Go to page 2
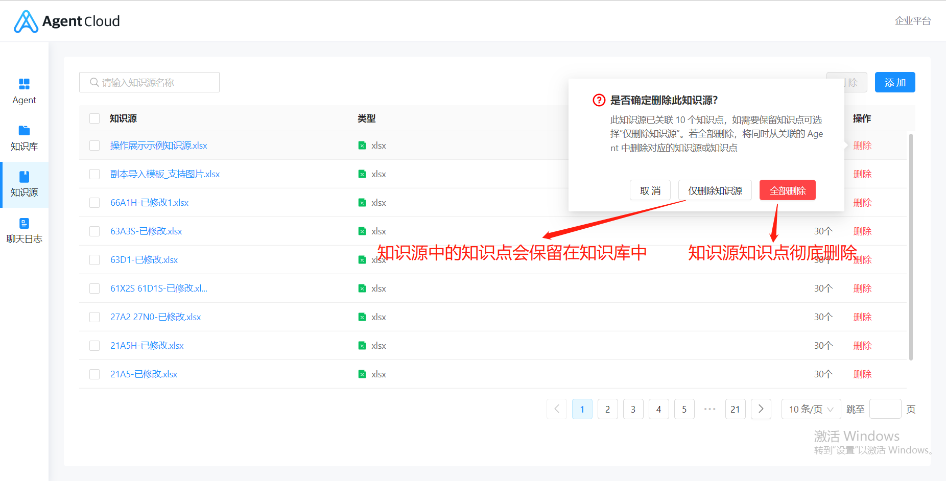Viewport: 946px width, 481px height. [x=608, y=409]
